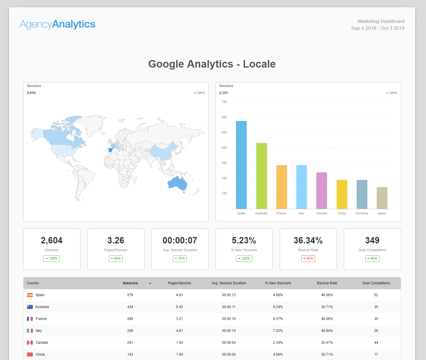This screenshot has width=426, height=360.
Task: Click Spain on the world map
Action: coord(110,150)
